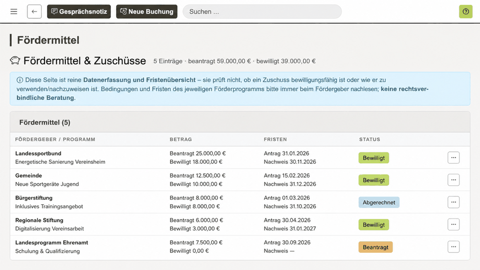Click the piggy bank icon beside Fördermittel & Zuschüsse
This screenshot has height=270, width=480.
pyautogui.click(x=15, y=61)
